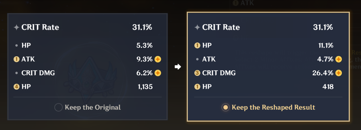Click the Keep the Original label text
Viewport: 361px width, 130px height.
point(93,107)
